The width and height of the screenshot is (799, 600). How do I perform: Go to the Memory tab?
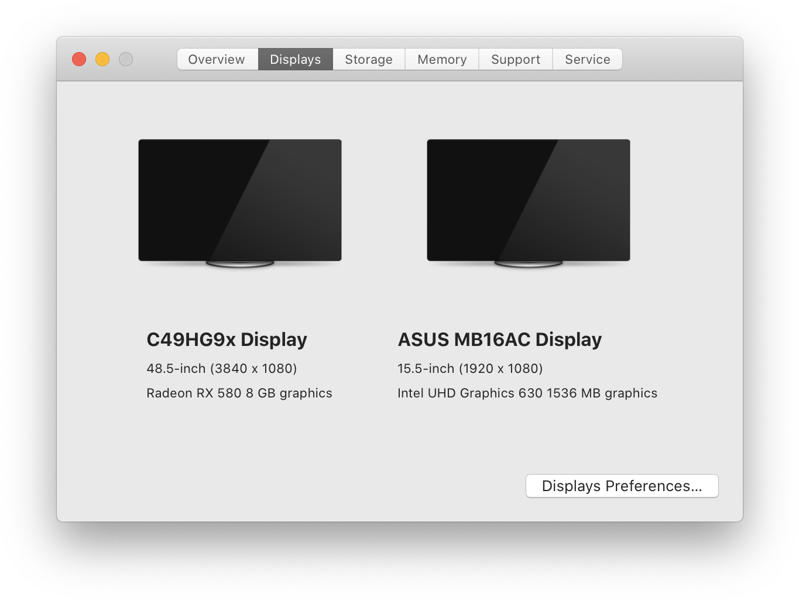click(x=442, y=59)
